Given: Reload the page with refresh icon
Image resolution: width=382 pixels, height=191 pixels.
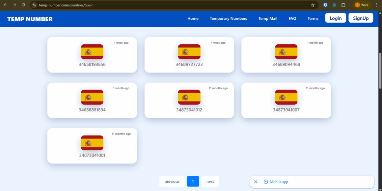Looking at the screenshot, I should point(23,5).
